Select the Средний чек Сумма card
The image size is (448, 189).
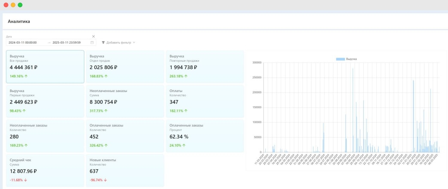coord(45,170)
